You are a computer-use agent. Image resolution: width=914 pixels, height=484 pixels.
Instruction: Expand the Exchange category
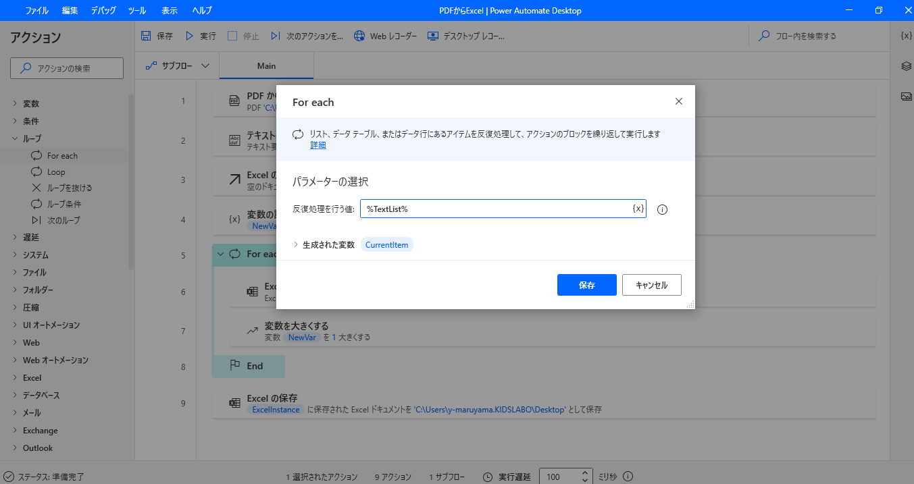point(15,430)
